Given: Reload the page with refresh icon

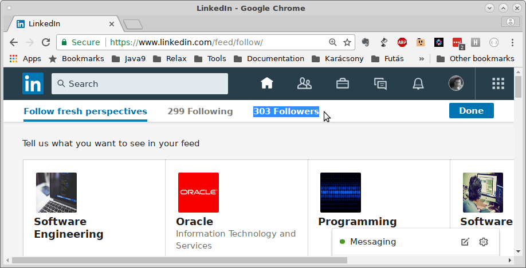Looking at the screenshot, I should [x=46, y=42].
